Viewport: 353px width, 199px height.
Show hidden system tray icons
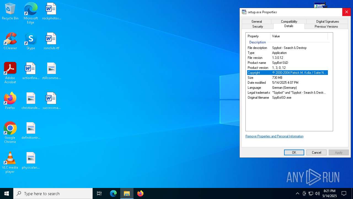[297, 193]
